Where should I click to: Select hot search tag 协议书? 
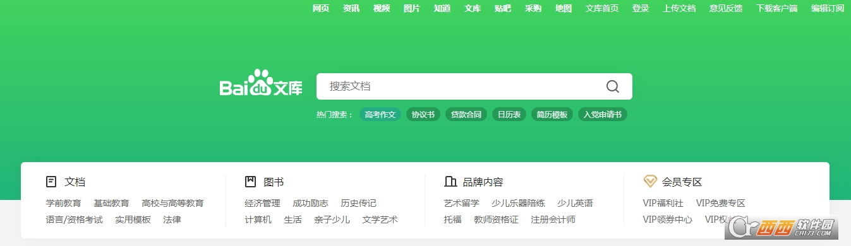pos(423,115)
